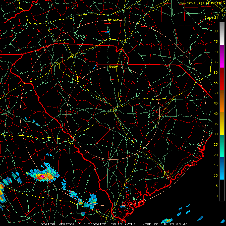226x226 pixels.
Task: Click the scale value 60
Action: click(216, 73)
